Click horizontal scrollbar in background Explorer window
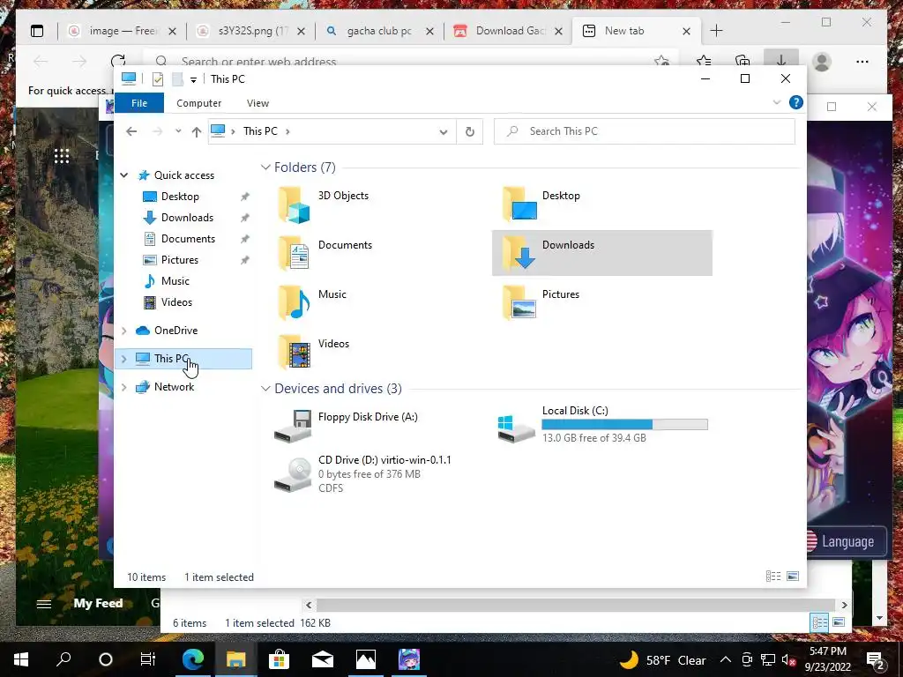The image size is (903, 677). 576,605
